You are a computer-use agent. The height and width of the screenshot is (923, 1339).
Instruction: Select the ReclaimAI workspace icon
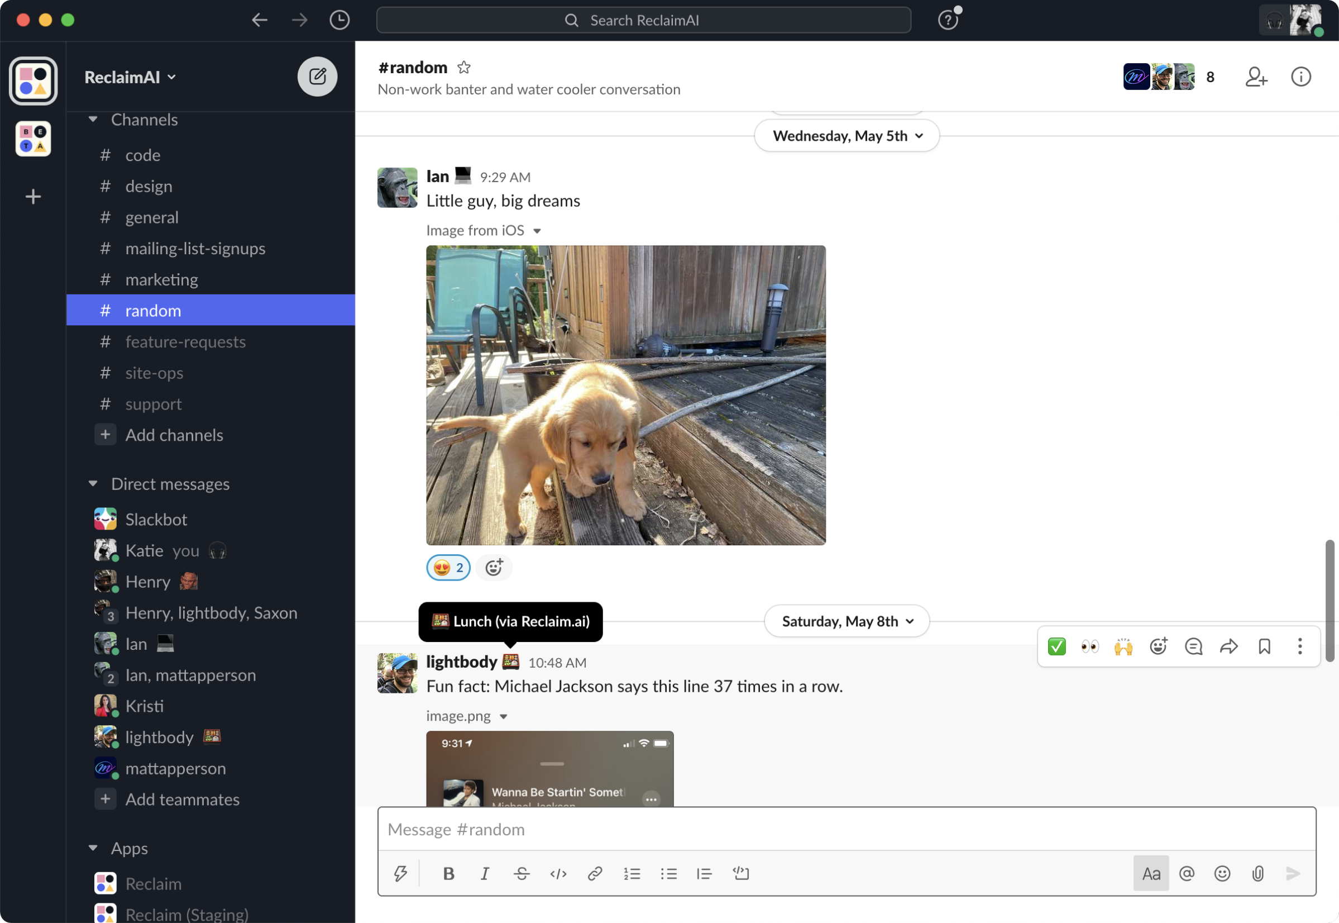34,81
